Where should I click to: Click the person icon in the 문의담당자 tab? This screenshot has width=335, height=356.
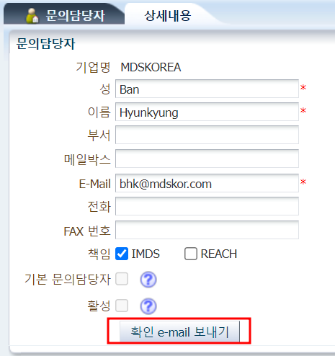(32, 16)
